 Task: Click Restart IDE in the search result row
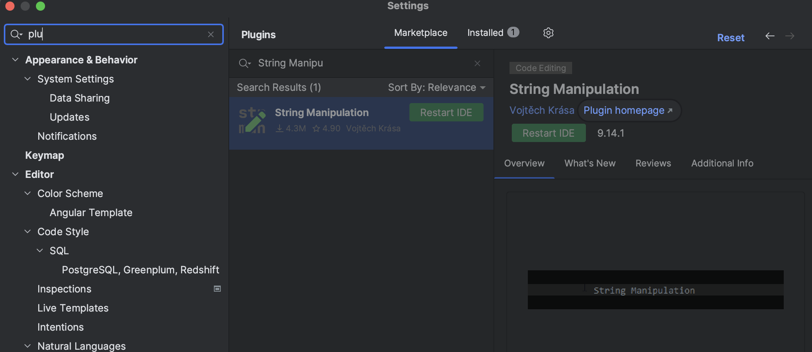click(x=446, y=113)
